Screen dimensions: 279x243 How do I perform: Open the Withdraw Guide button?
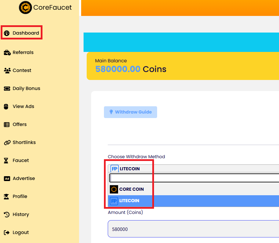(131, 112)
